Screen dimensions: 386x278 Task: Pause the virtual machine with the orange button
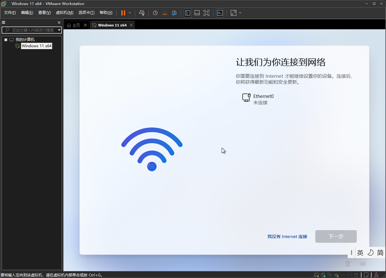point(123,13)
